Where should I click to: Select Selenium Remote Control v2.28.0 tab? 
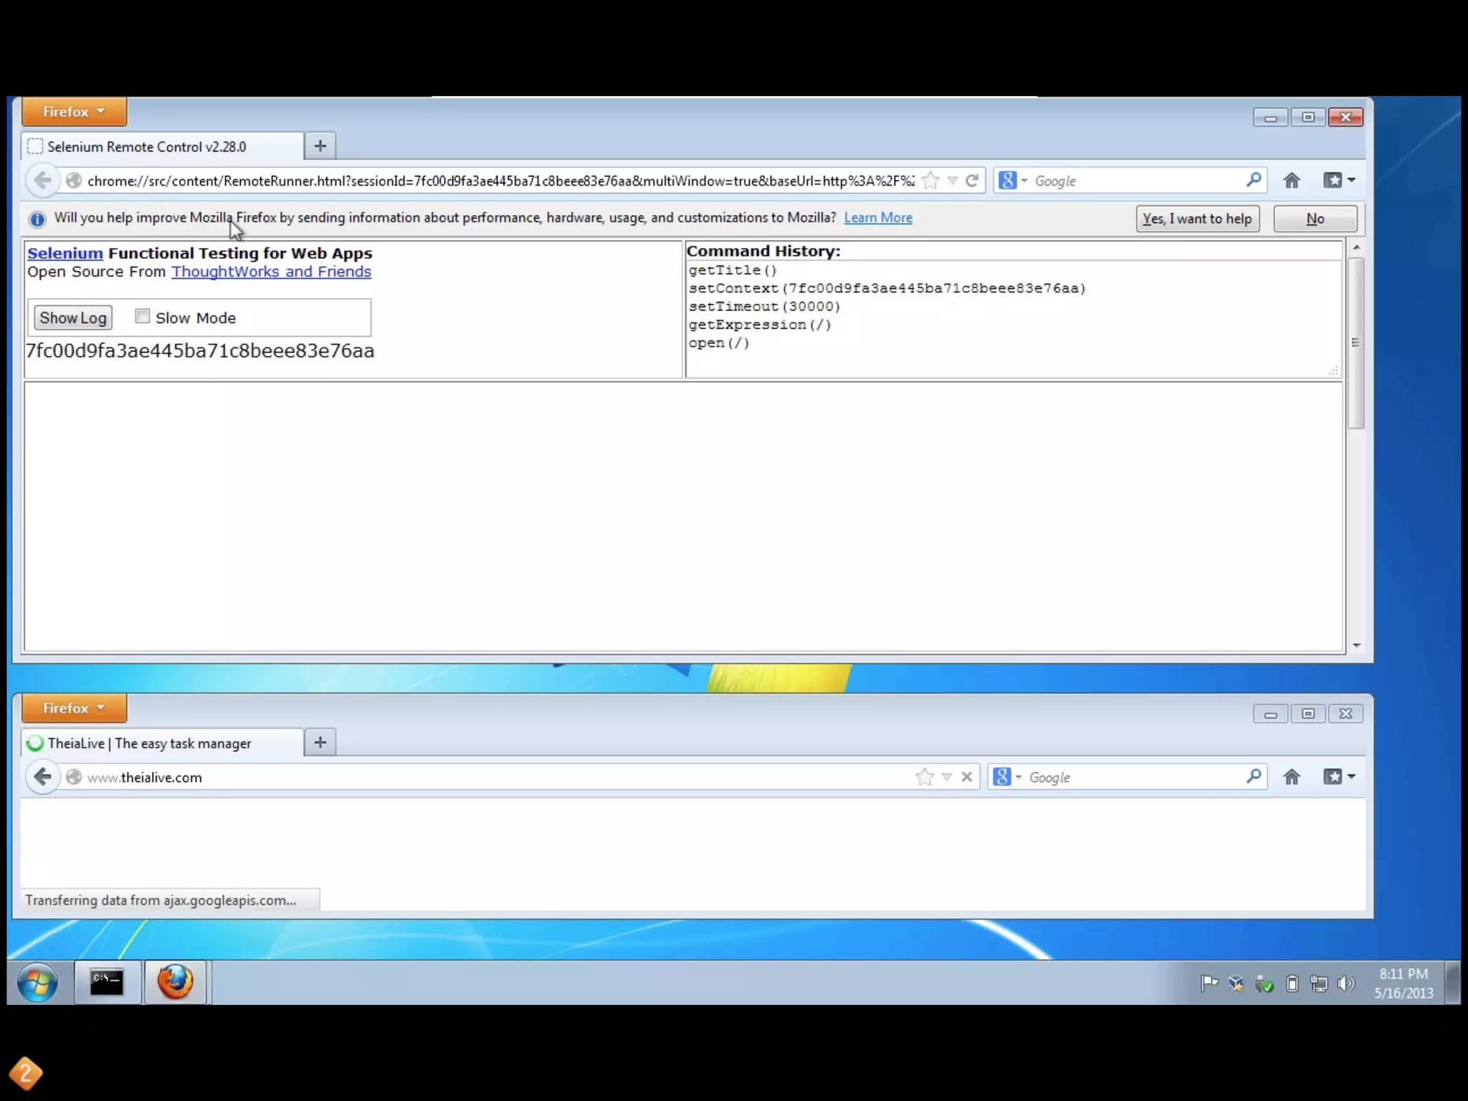point(162,146)
